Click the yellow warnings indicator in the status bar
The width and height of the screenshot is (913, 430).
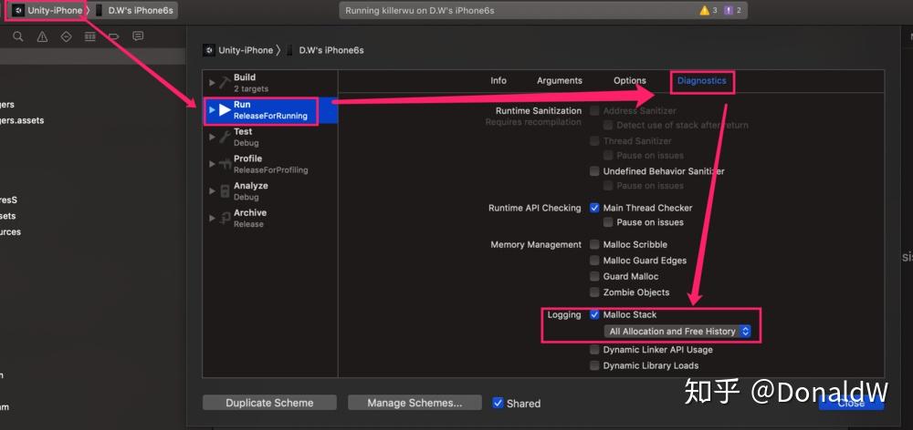(708, 10)
